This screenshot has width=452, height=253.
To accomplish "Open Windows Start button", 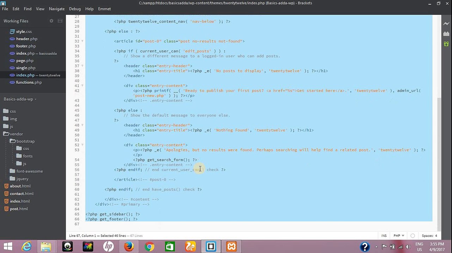I will click(8, 247).
